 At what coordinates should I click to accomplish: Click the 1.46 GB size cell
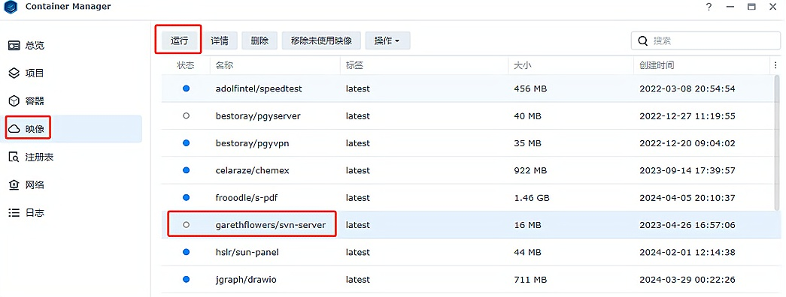click(532, 198)
